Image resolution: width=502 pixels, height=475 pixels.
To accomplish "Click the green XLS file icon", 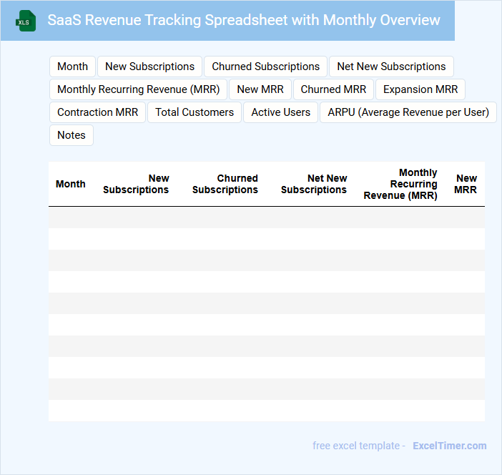I will tap(26, 21).
